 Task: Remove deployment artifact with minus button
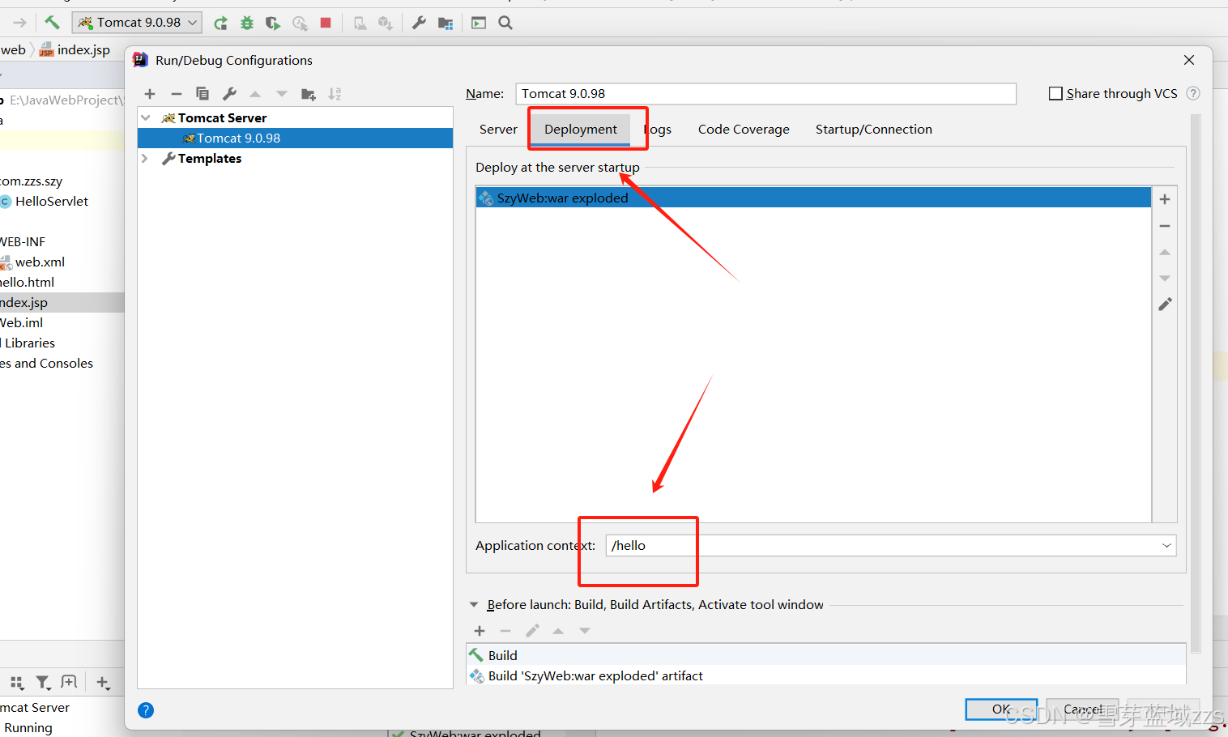pyautogui.click(x=1165, y=226)
